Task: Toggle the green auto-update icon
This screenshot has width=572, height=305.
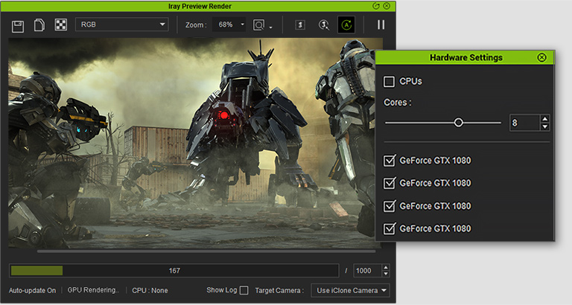Action: pyautogui.click(x=346, y=25)
